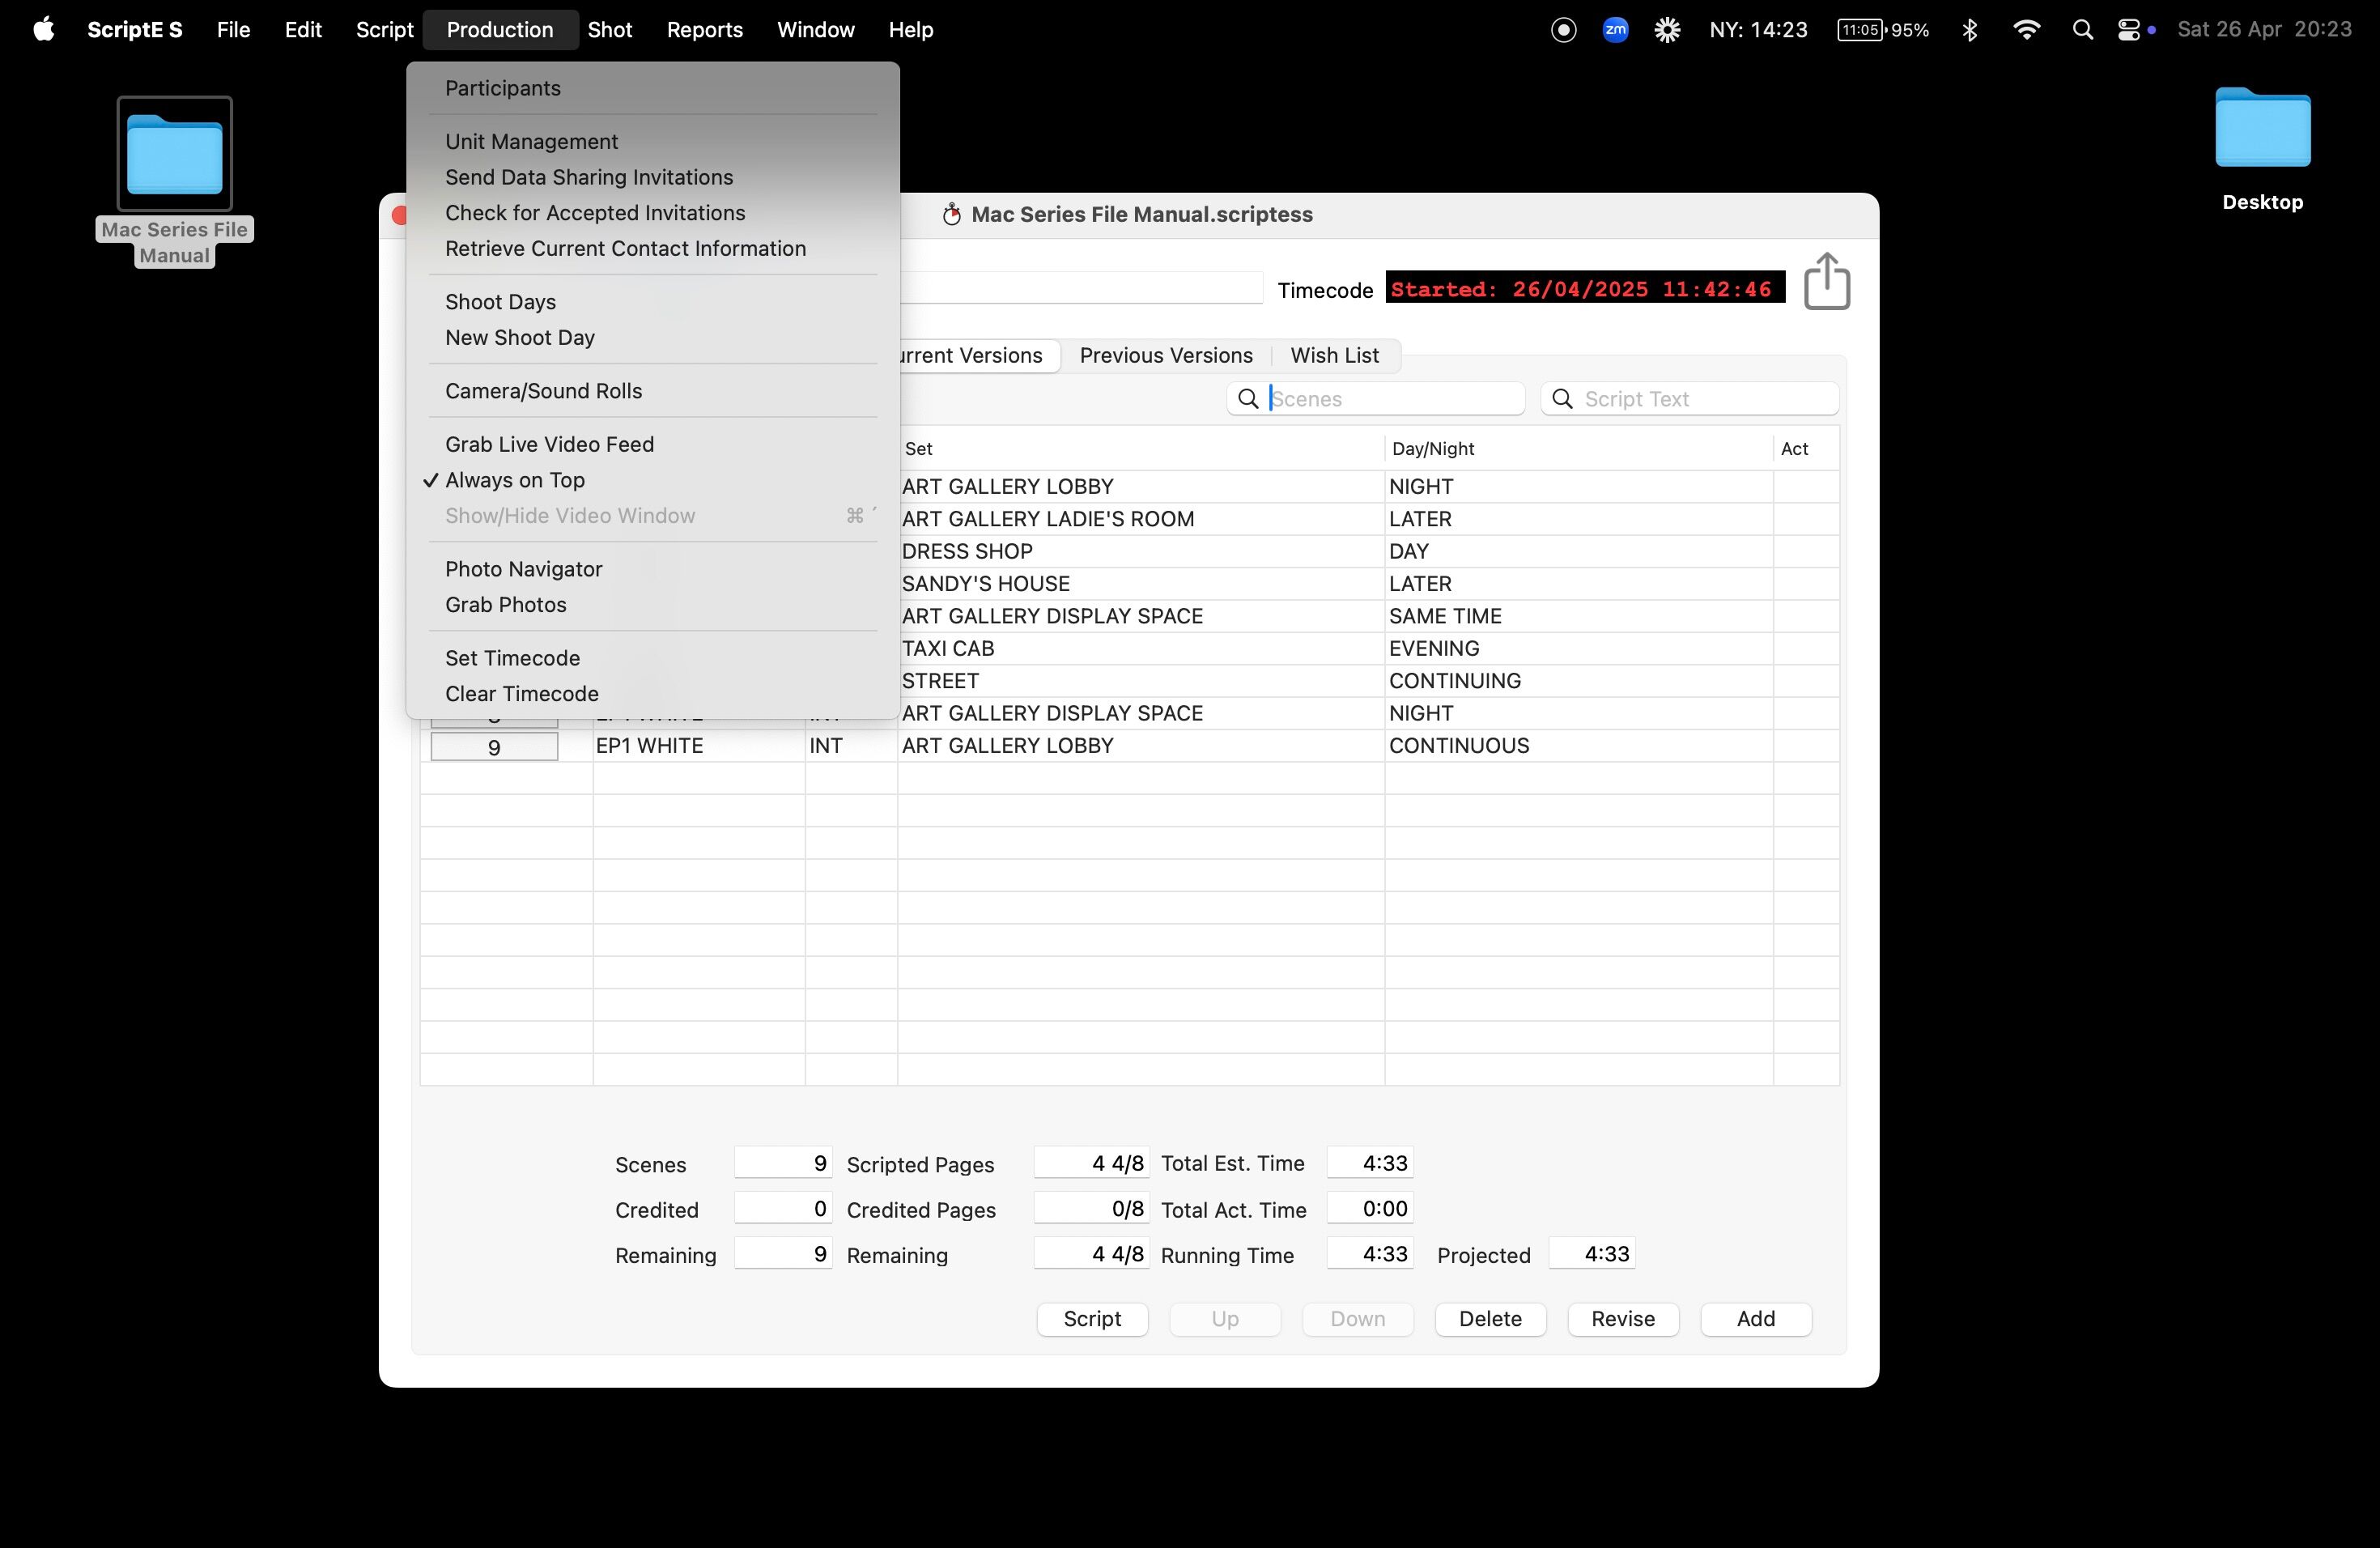Switch to the Previous Versions tab

[x=1165, y=355]
